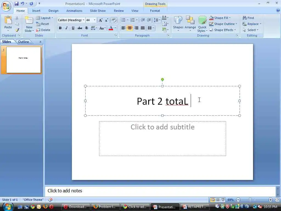Fit slide to current window icon
This screenshot has height=211, width=281.
pos(277,200)
